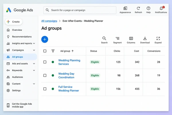The image size is (172, 115).
Task: Click the Recommendations lightbulb icon
Action: click(8, 37)
